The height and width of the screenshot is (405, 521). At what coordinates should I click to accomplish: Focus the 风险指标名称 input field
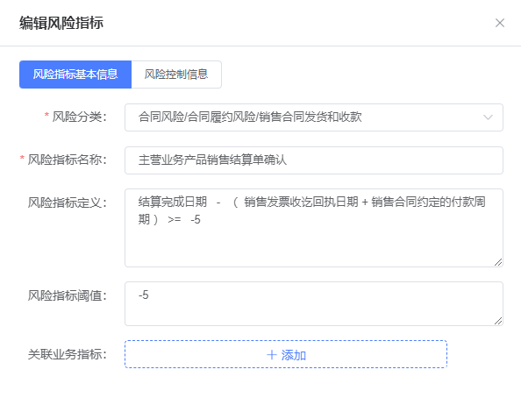(314, 160)
